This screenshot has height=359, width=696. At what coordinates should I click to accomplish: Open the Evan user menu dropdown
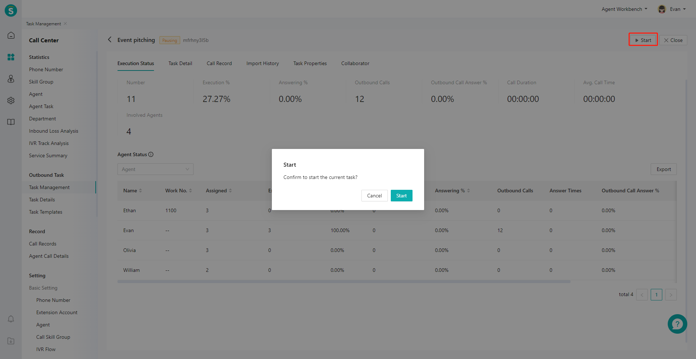(678, 9)
